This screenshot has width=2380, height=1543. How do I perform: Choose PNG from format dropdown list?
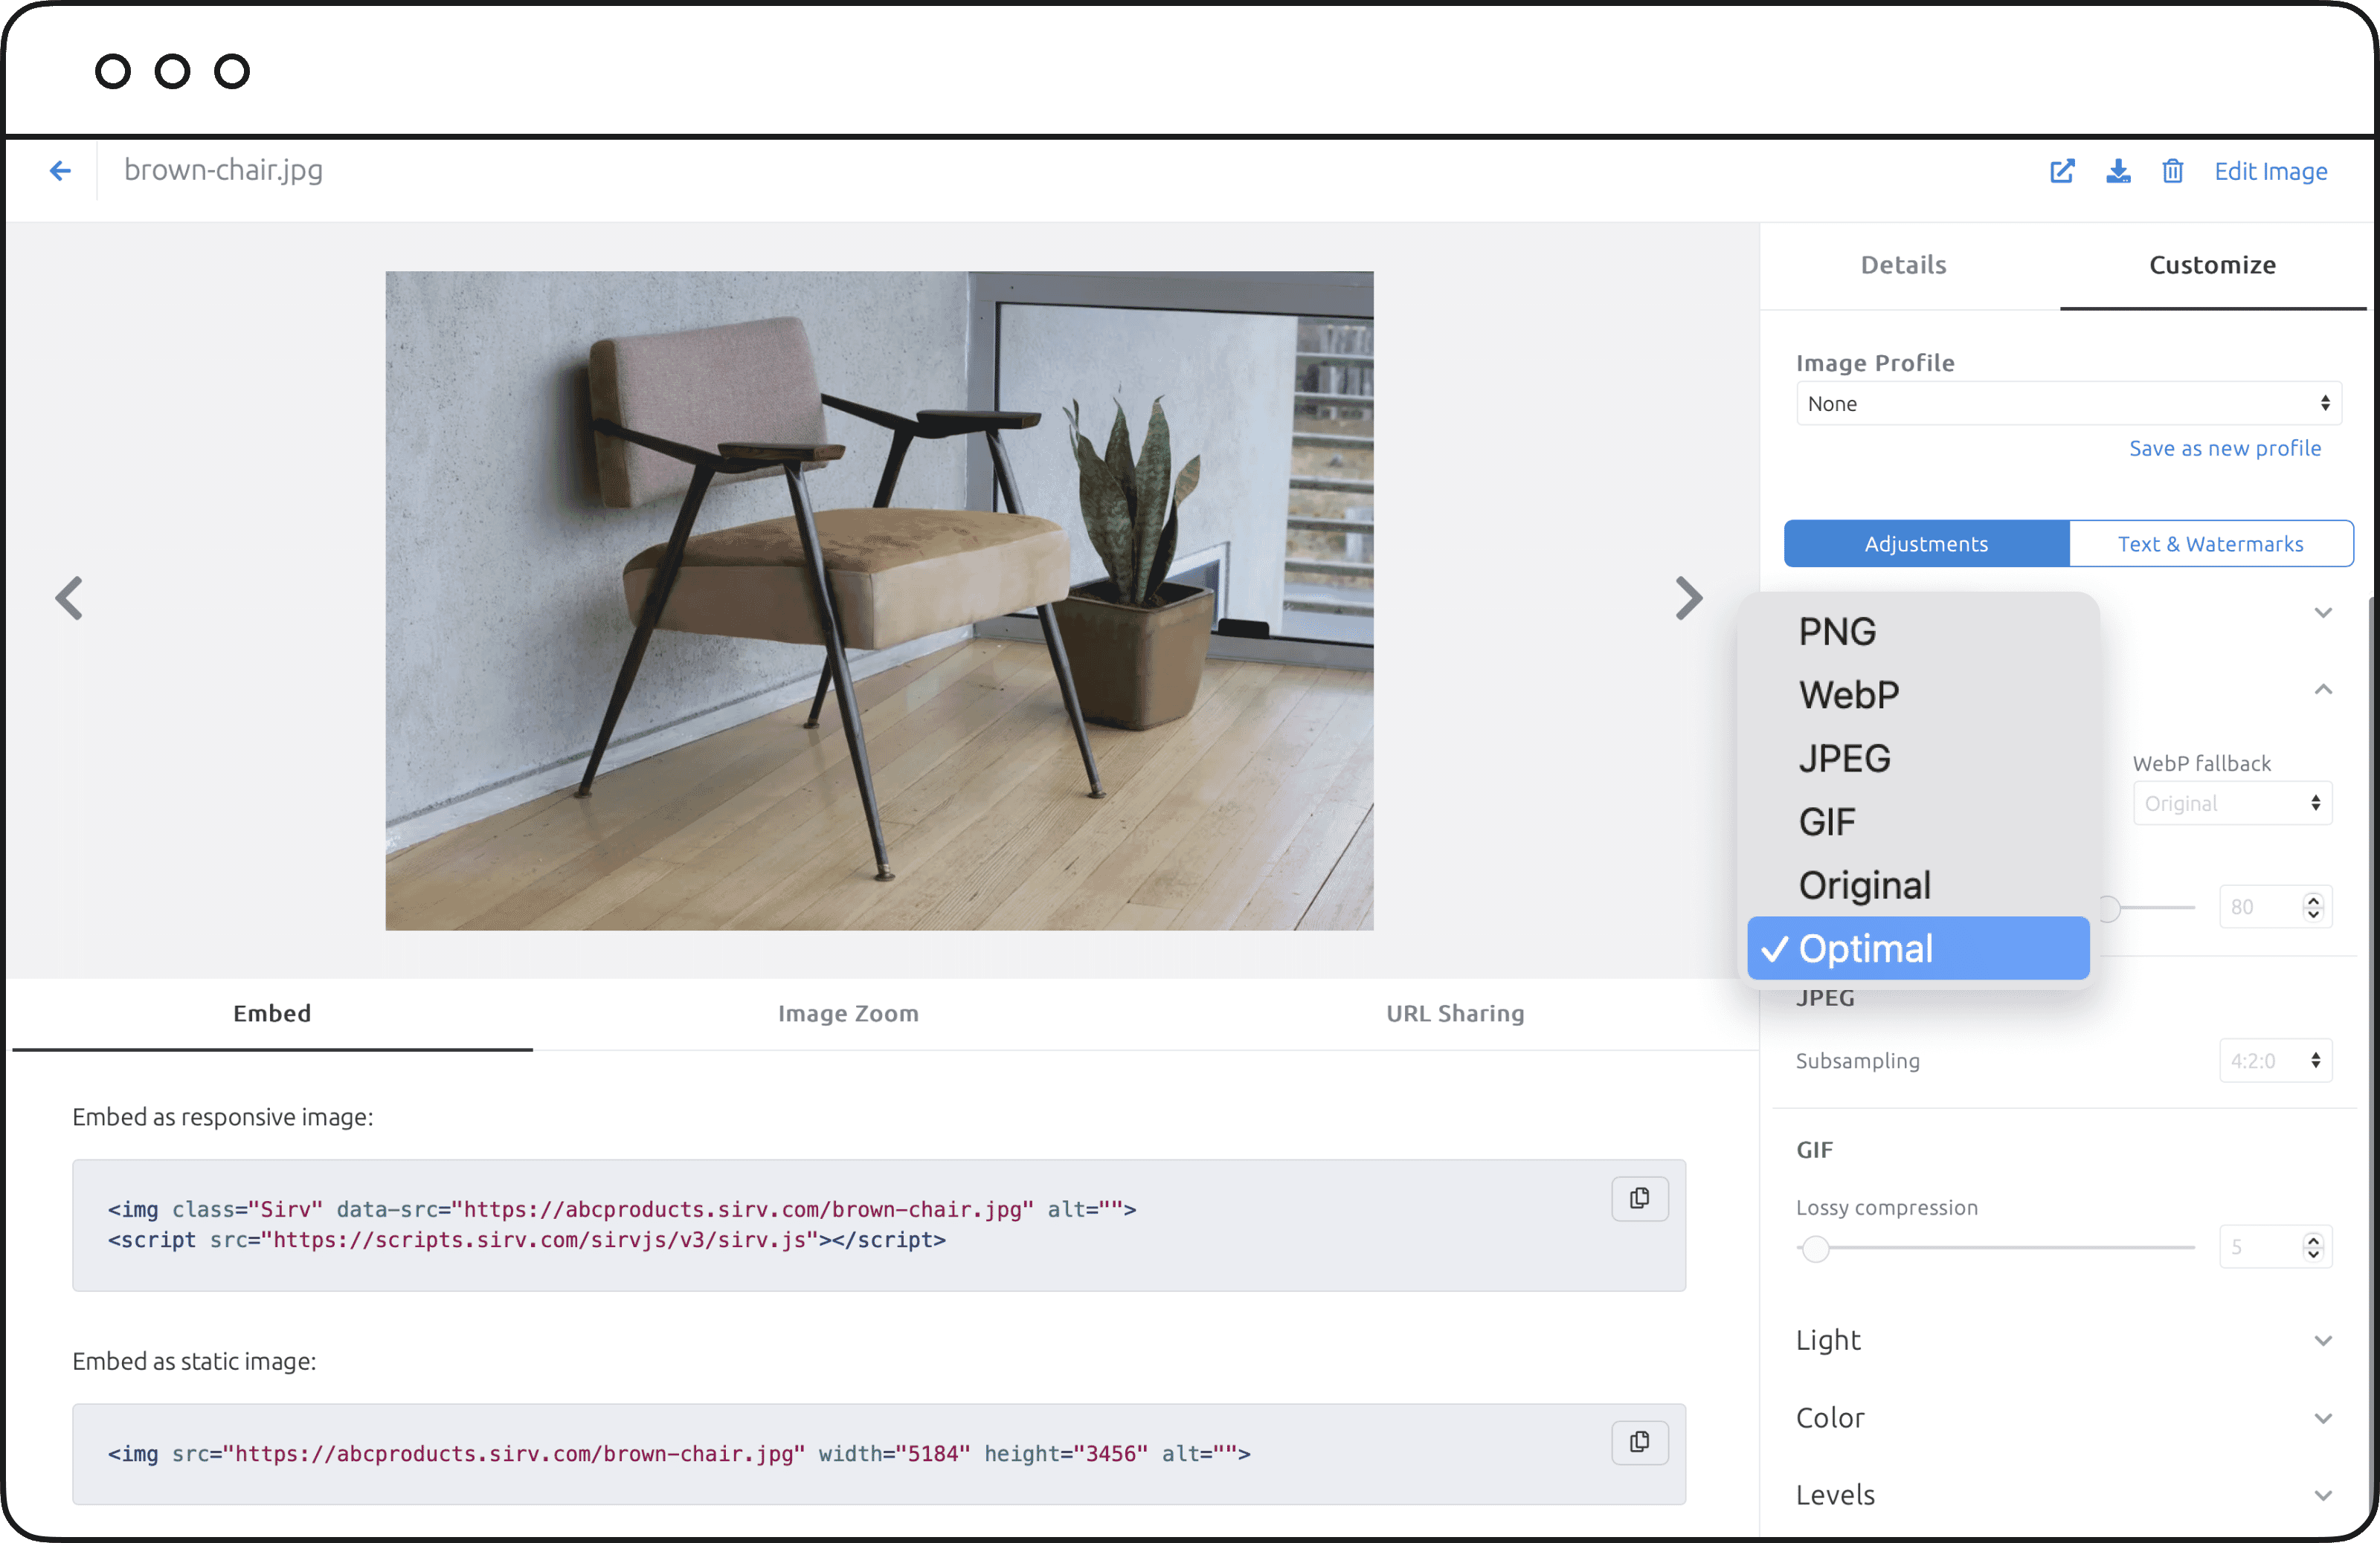tap(1837, 632)
